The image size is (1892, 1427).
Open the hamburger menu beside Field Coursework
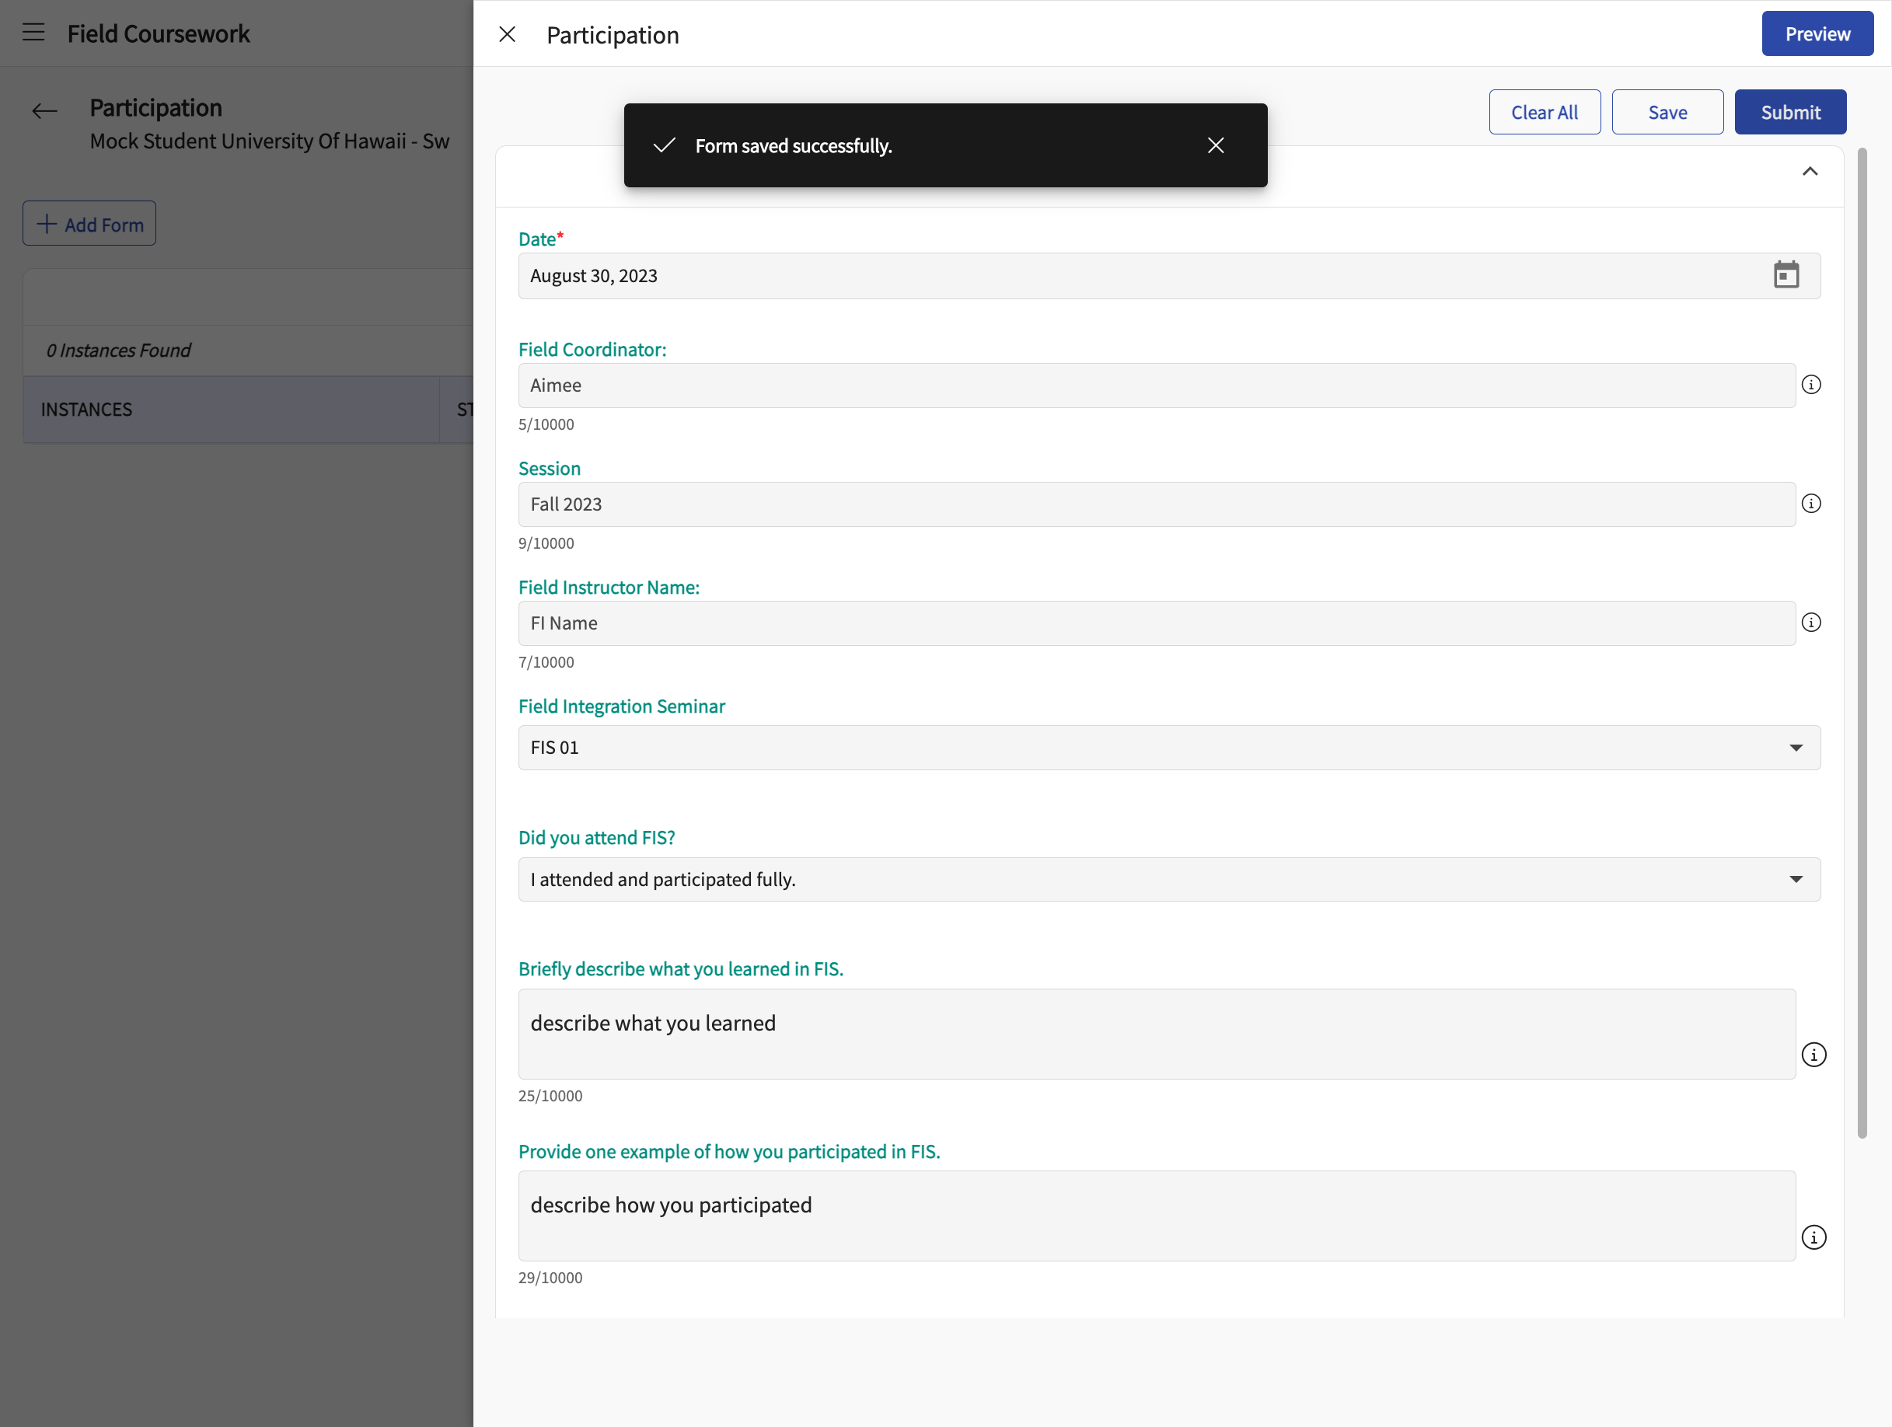pos(33,33)
